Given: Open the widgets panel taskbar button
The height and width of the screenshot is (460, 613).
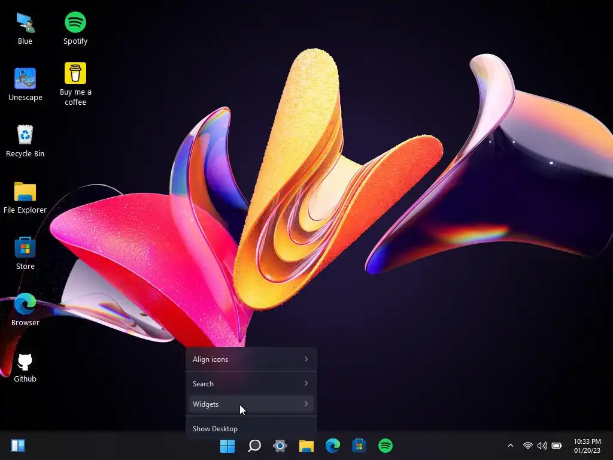Looking at the screenshot, I should pos(18,446).
